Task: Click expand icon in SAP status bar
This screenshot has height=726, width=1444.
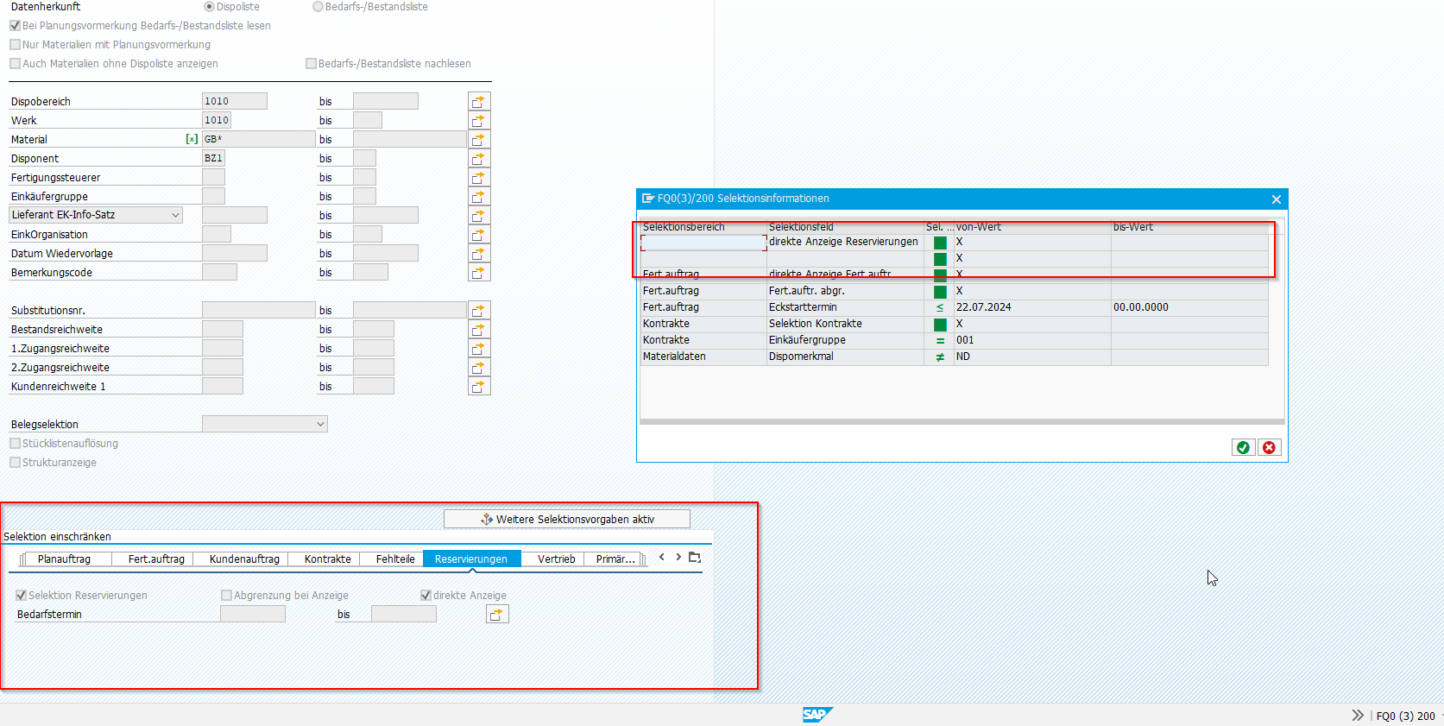Action: click(x=1358, y=716)
